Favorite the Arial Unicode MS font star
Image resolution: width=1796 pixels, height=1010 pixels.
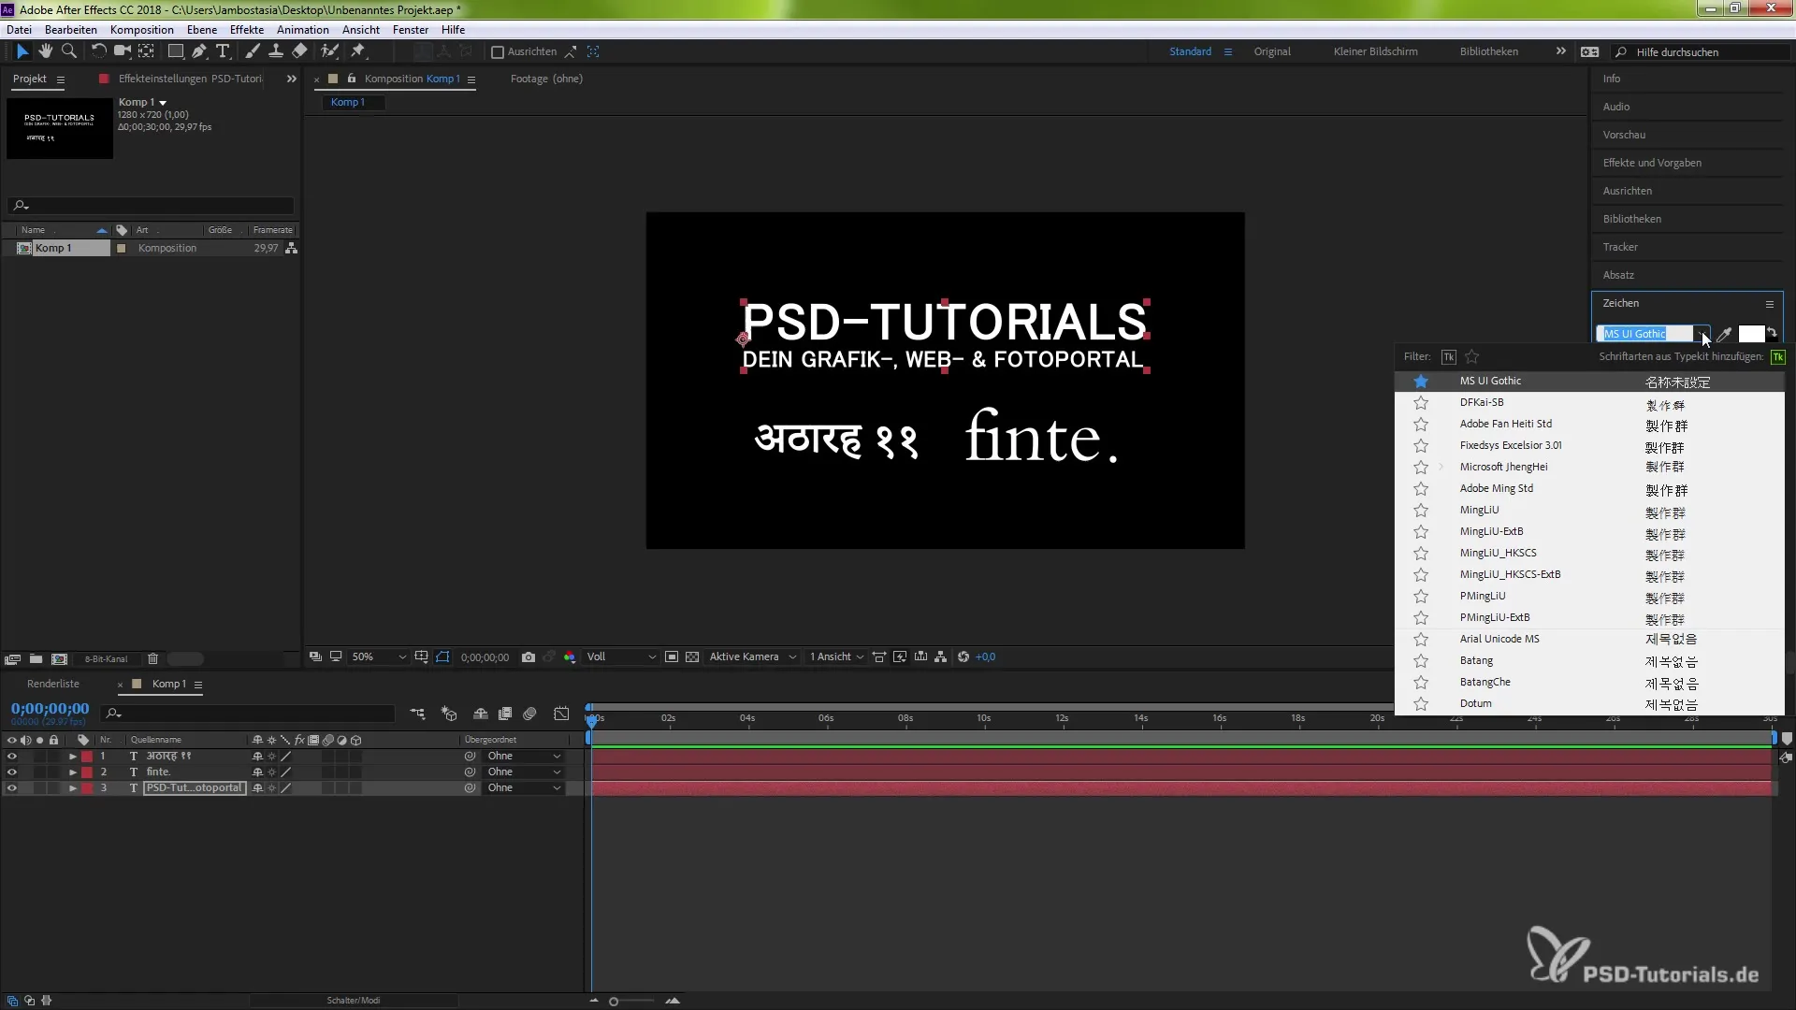[x=1421, y=640]
